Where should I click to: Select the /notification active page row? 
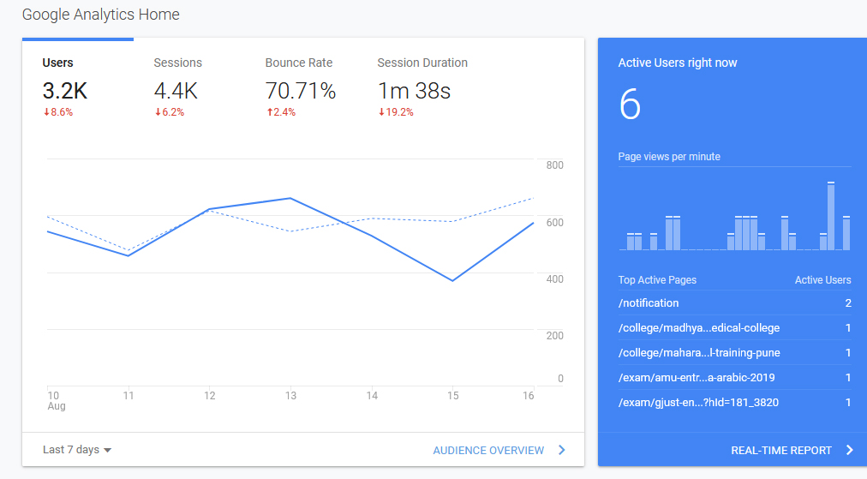point(735,303)
